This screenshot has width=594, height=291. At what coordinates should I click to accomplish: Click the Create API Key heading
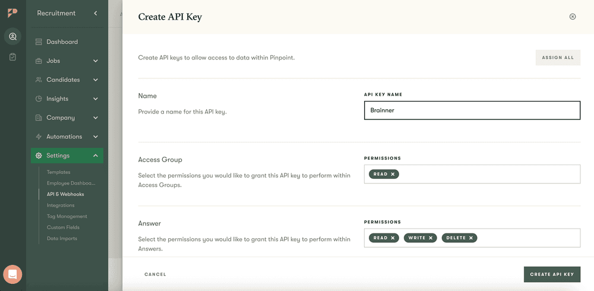pos(170,17)
